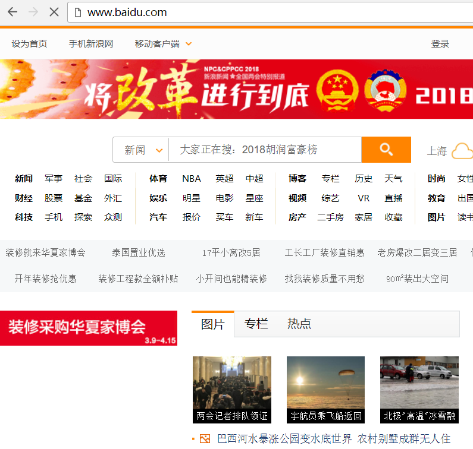Open the 两会记者排队领证 photo

(232, 390)
